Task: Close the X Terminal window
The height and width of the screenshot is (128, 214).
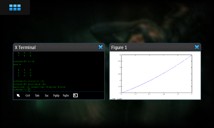Action: [101, 47]
